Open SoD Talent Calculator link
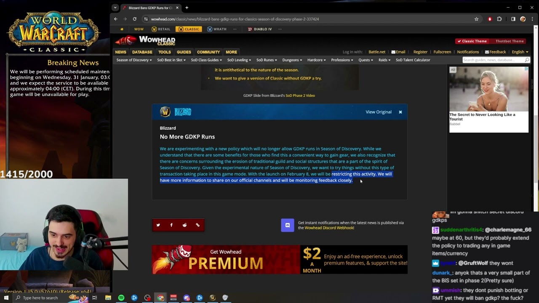This screenshot has width=539, height=303. coord(413,60)
